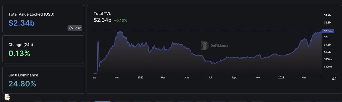Click the chart refresh icon
This screenshot has width=342, height=102.
click(334, 78)
